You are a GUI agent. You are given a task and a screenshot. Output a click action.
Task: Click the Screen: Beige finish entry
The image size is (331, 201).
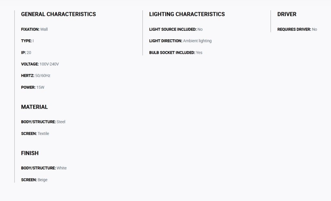point(34,180)
